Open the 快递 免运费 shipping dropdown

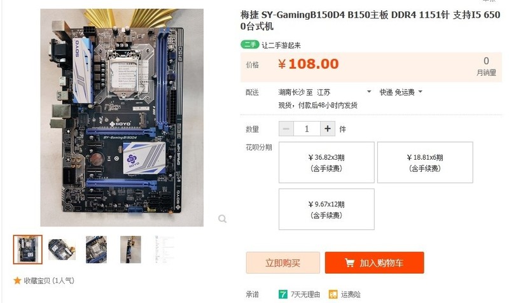click(x=421, y=92)
